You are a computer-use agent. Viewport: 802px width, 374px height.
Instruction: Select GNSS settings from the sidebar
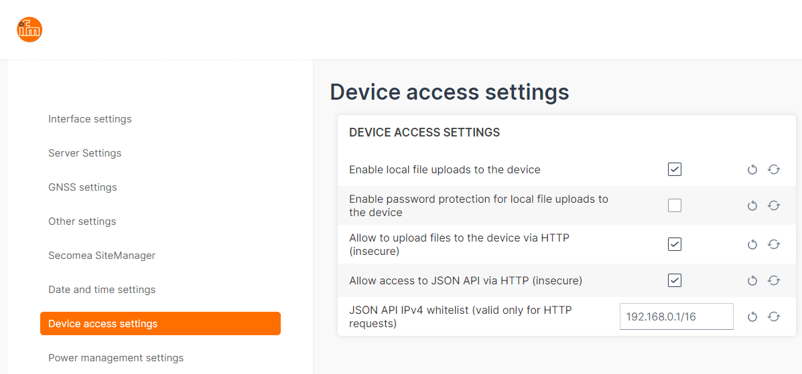[82, 187]
